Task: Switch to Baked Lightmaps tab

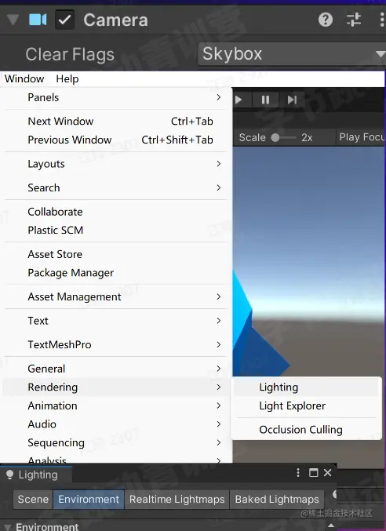Action: point(277,499)
